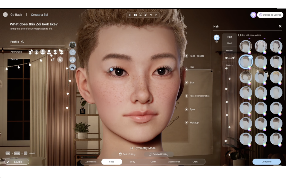This screenshot has height=178, width=286.
Task: Click the purple Canvas chat icon
Action: [253, 15]
